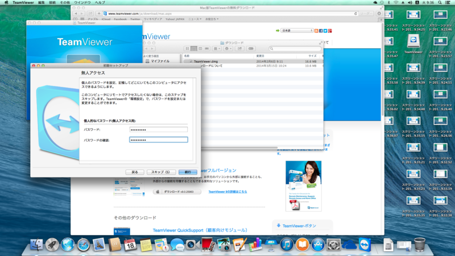Click the Twitter icon on webpage
455x256 pixels.
(x=325, y=31)
